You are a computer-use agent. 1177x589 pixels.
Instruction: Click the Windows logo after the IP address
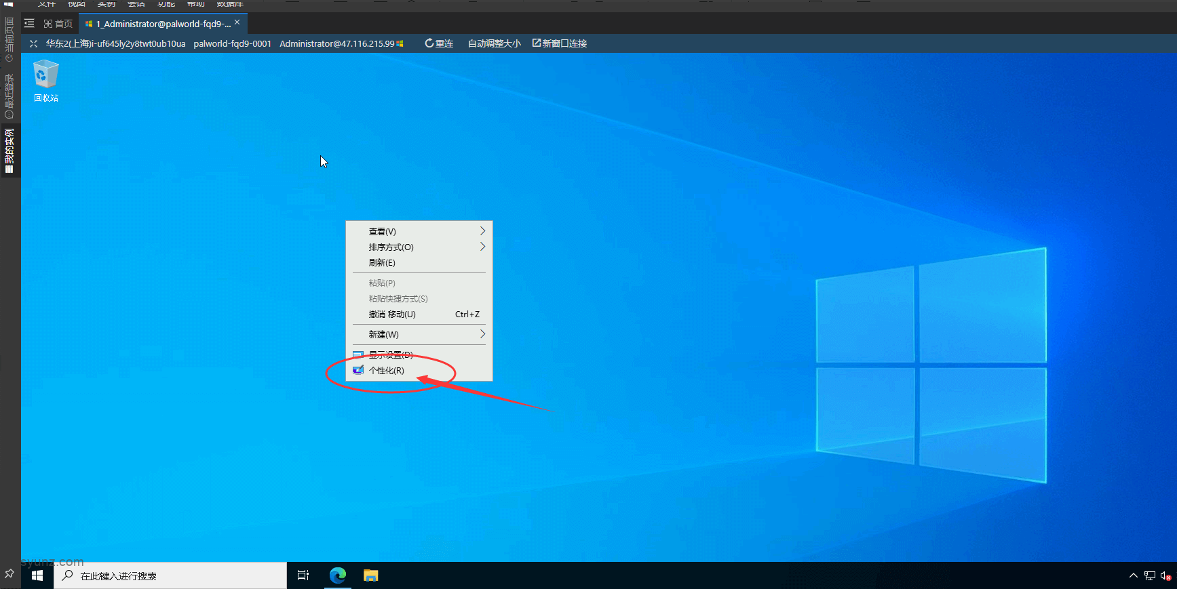click(400, 43)
